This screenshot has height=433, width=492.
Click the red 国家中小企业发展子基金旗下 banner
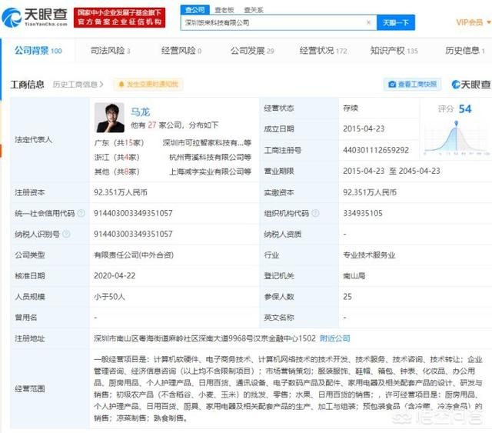120,17
